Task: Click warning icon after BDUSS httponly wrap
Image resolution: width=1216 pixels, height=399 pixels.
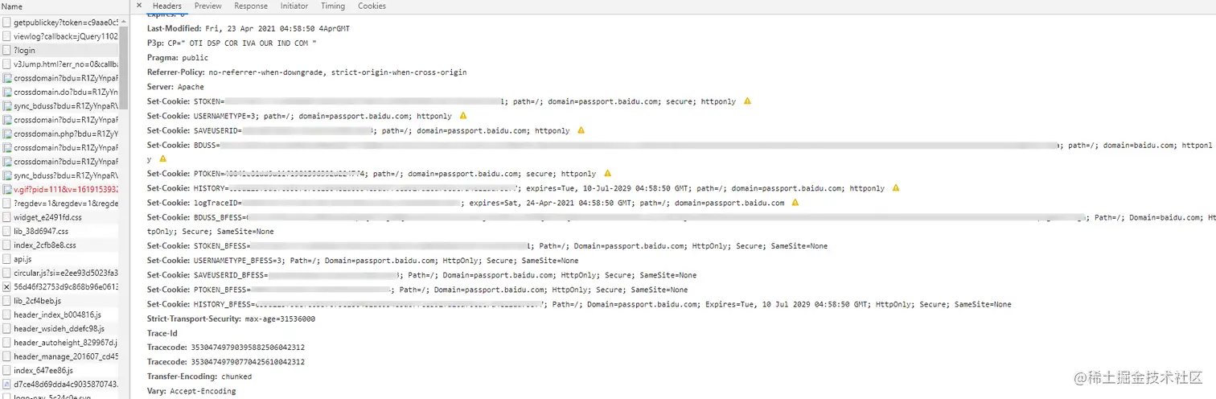Action: click(162, 159)
